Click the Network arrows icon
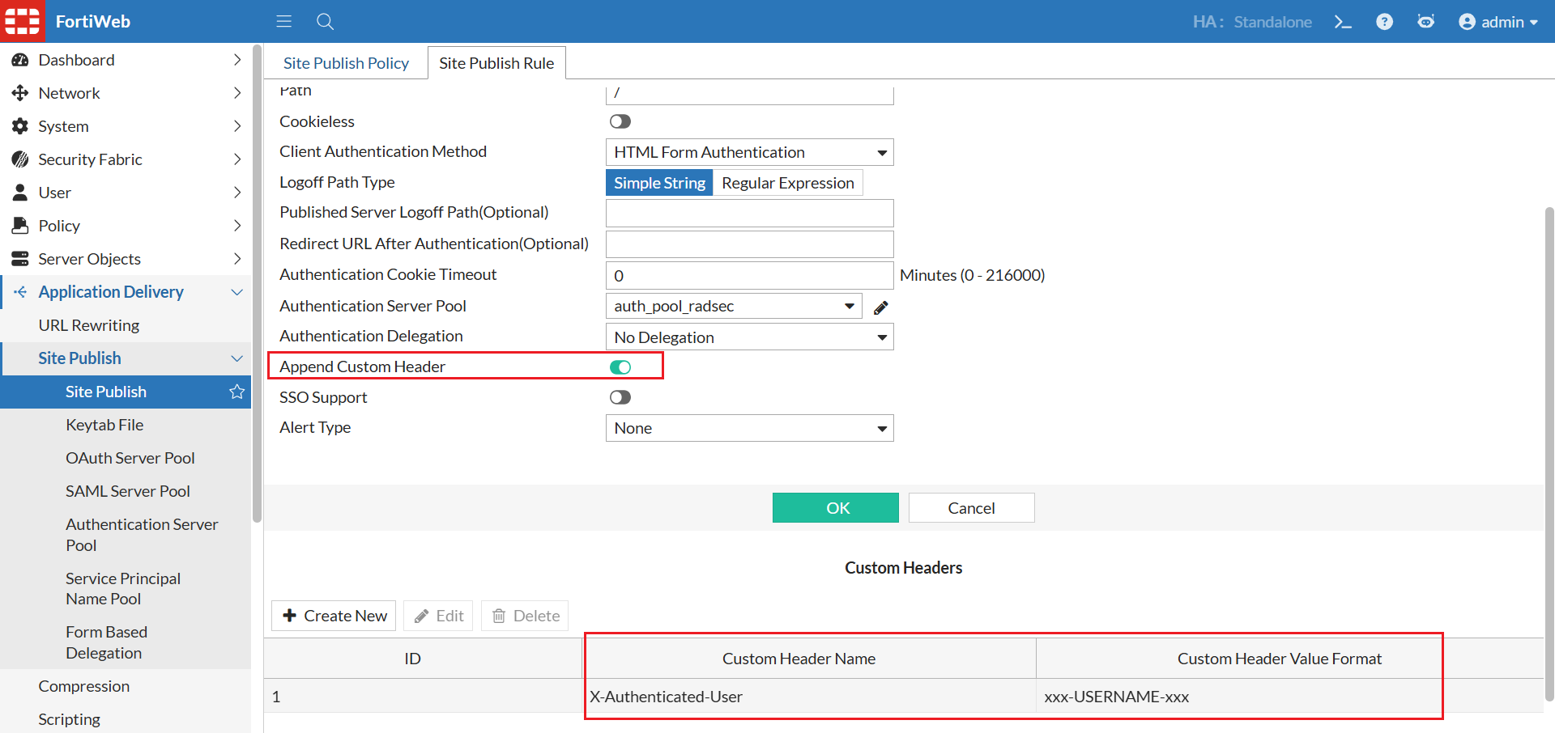Screen dimensions: 1555x733 pyautogui.click(x=20, y=93)
